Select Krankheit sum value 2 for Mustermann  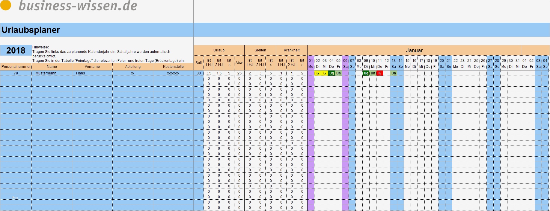302,73
